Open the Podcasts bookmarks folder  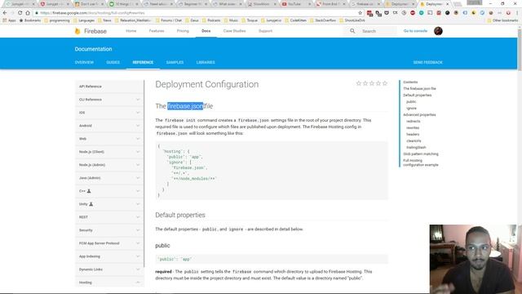click(x=211, y=20)
